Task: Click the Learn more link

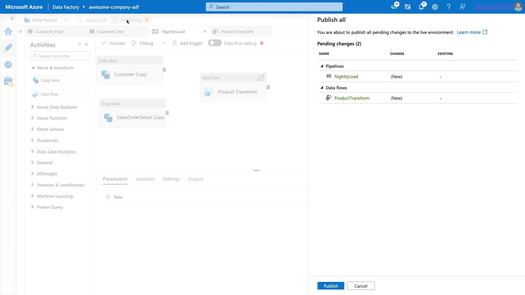Action: (x=469, y=32)
